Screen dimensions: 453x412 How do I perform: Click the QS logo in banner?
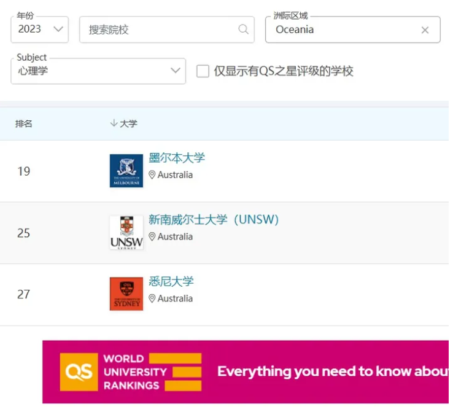coord(79,371)
